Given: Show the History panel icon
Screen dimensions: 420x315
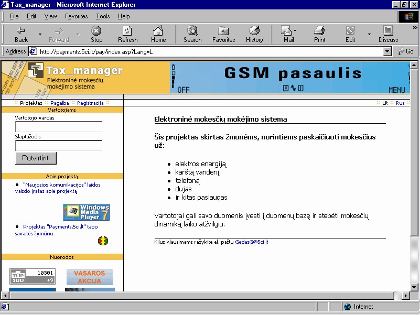Looking at the screenshot, I should (x=254, y=30).
